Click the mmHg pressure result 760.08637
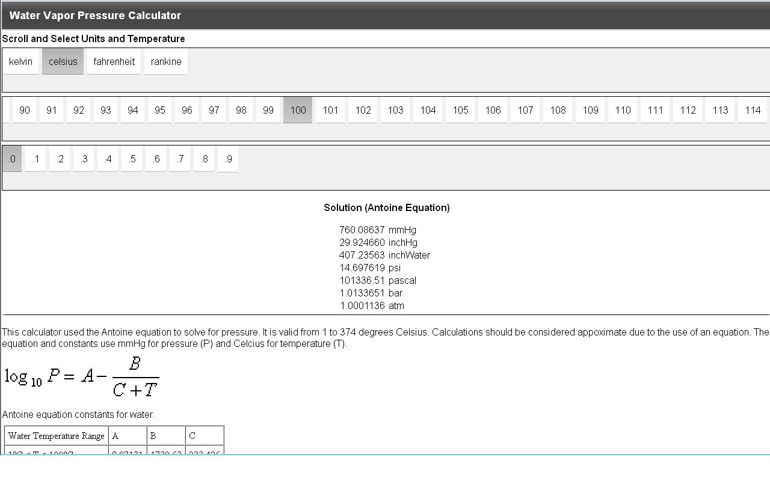Image resolution: width=770 pixels, height=481 pixels. [362, 230]
